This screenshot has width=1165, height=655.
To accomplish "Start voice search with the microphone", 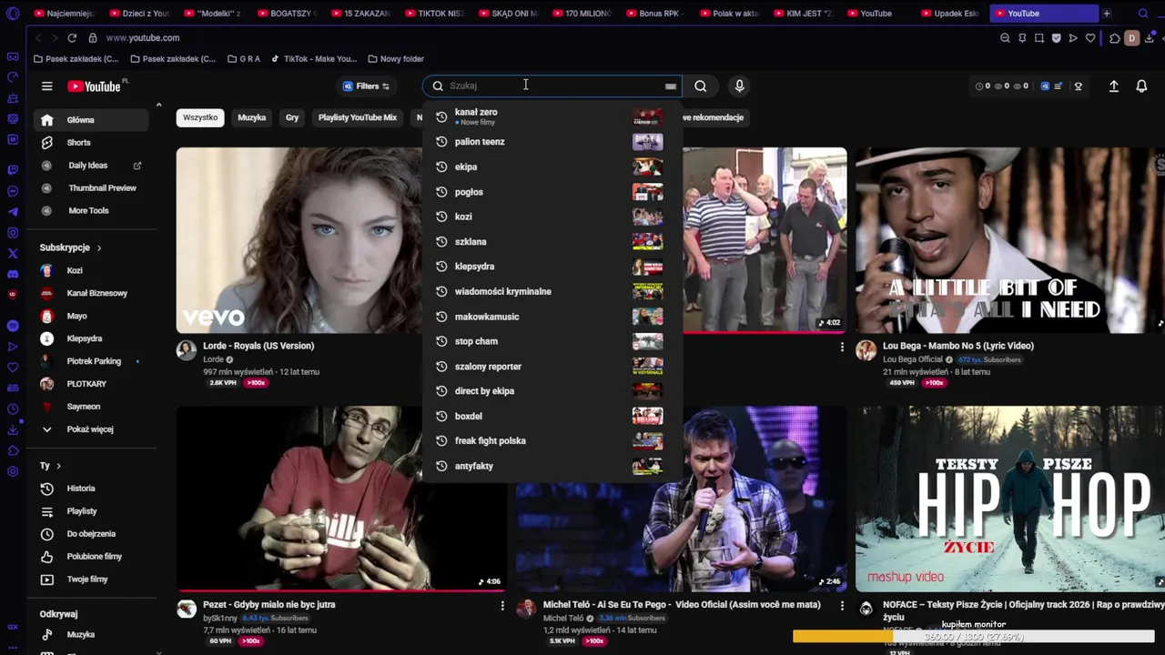I will (739, 86).
